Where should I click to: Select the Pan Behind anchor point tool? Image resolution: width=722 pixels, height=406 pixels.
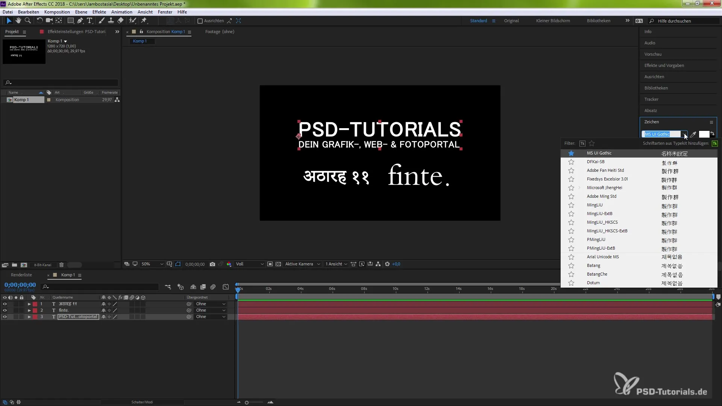pyautogui.click(x=59, y=21)
